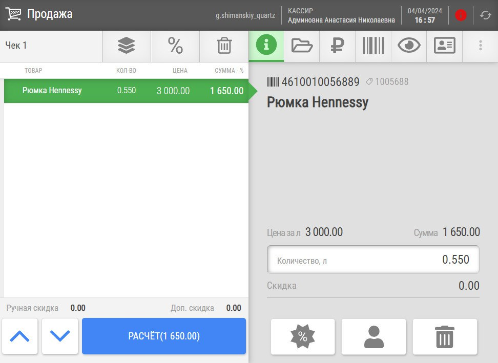Click the 0.550 quantity cell in row
The width and height of the screenshot is (498, 363).
coord(127,91)
